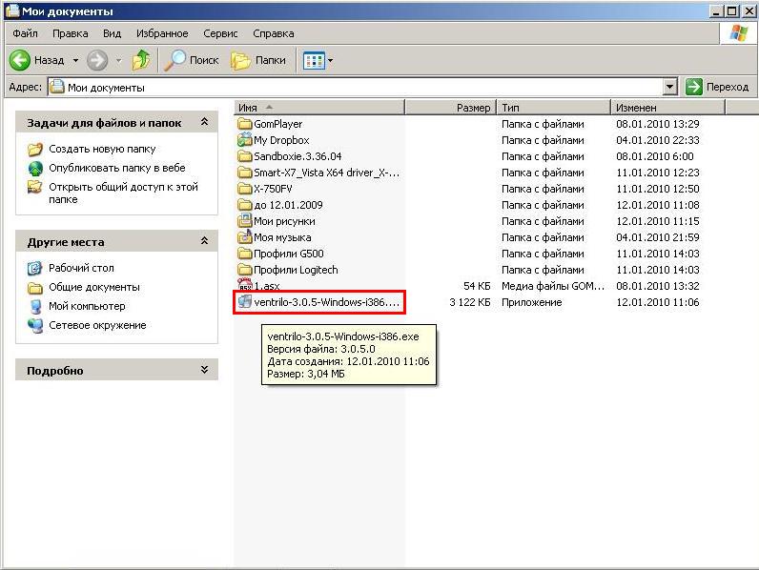Collapse the Other places (Другие места) panel
The height and width of the screenshot is (570, 759).
[x=204, y=242]
